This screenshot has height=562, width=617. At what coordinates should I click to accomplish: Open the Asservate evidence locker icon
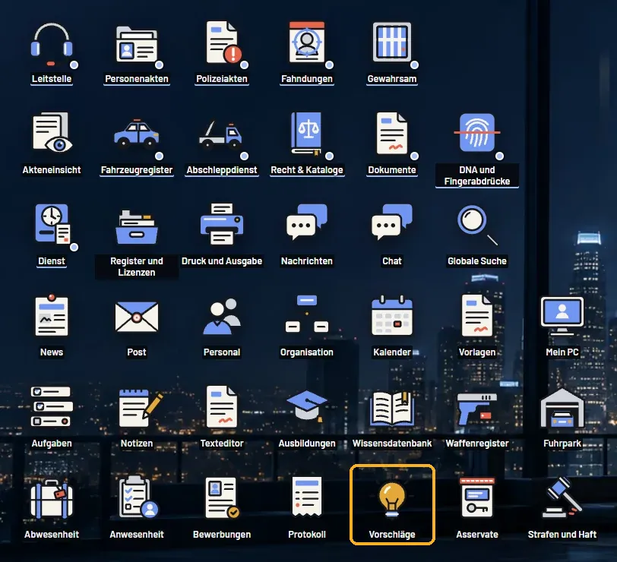click(477, 498)
